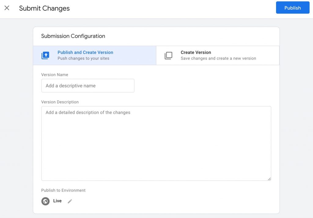Viewport: 313px width, 218px height.
Task: Click the Version Name field label
Action: (x=55, y=75)
